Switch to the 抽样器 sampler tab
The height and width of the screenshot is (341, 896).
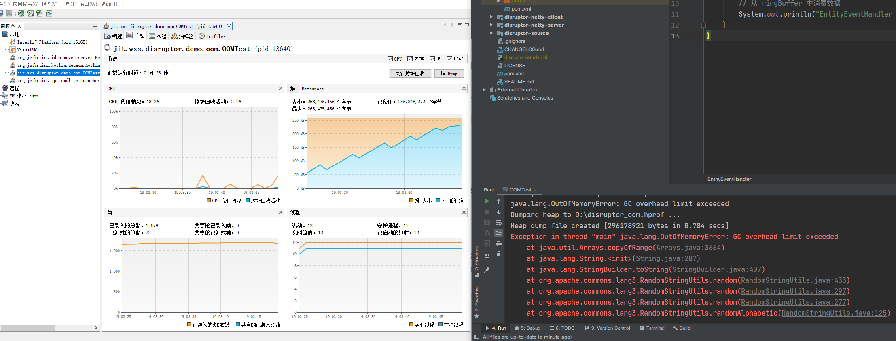[x=182, y=36]
